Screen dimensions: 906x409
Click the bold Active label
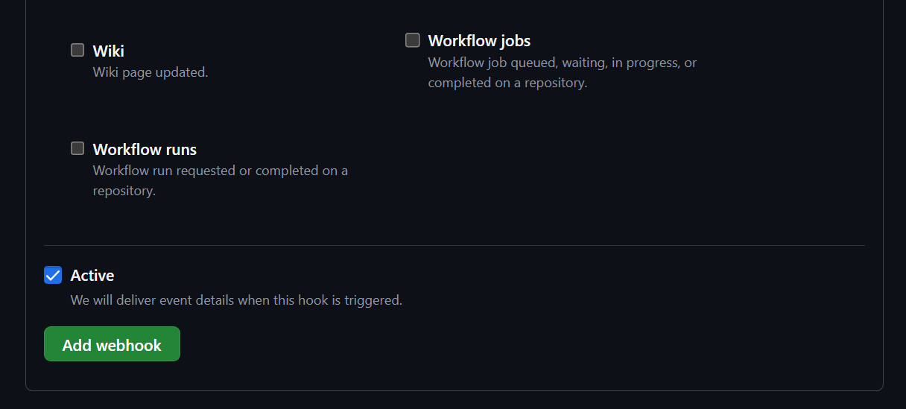tap(92, 276)
